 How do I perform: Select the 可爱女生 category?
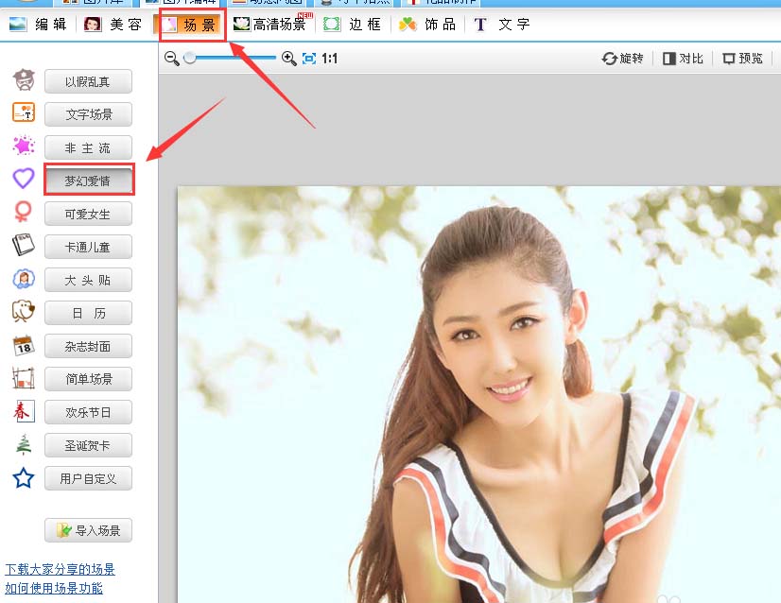pyautogui.click(x=88, y=215)
